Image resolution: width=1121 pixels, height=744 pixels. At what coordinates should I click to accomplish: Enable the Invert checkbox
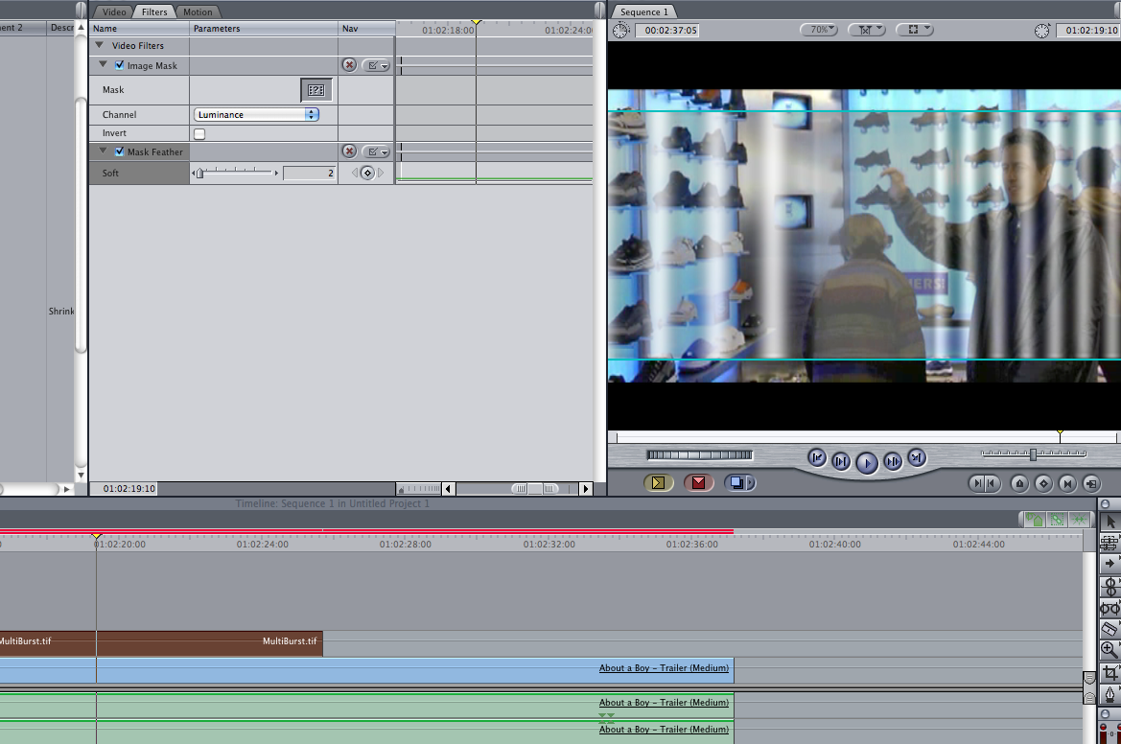click(x=199, y=133)
